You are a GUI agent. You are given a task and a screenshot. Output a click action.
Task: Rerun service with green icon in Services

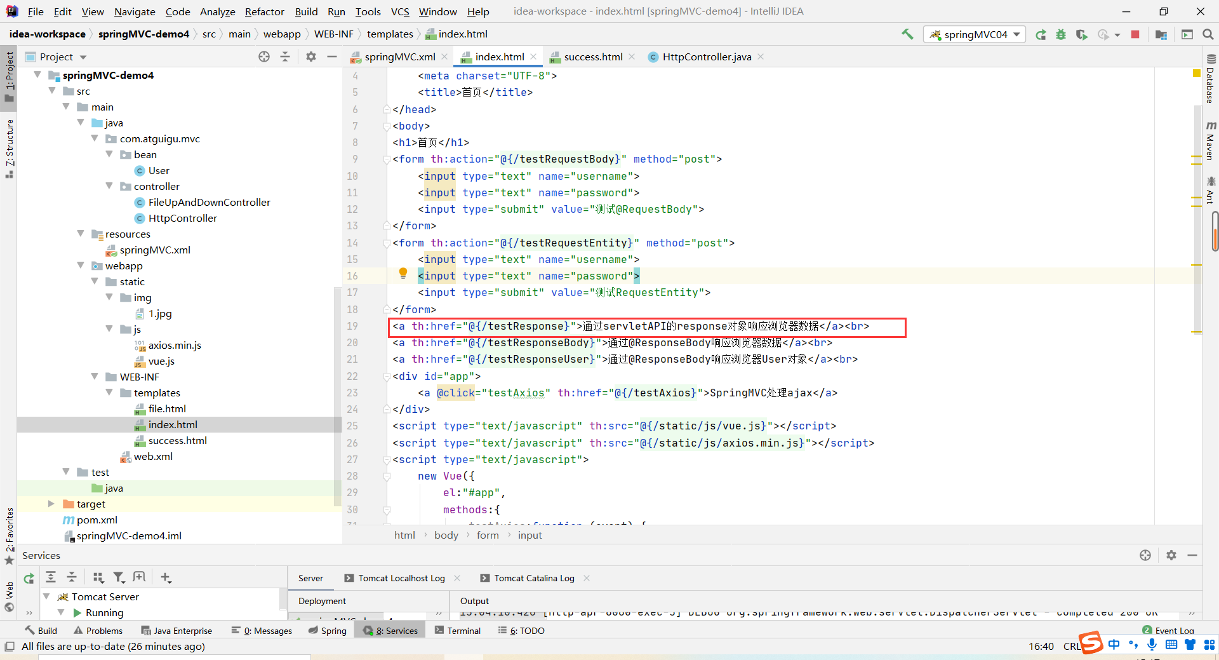coord(29,578)
